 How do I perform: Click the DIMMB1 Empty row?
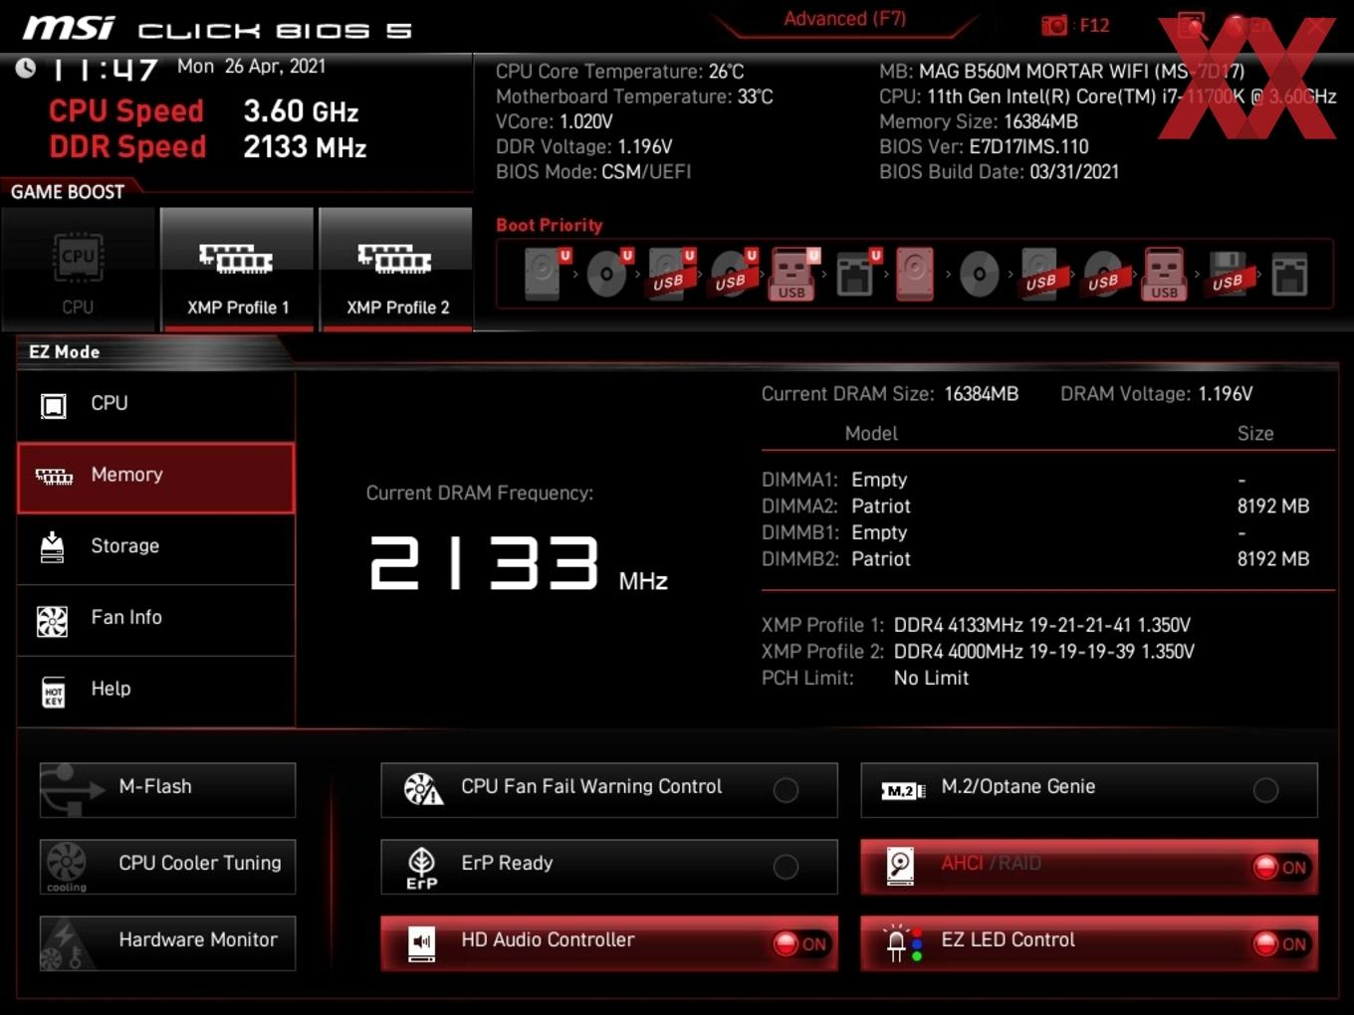pos(1035,533)
